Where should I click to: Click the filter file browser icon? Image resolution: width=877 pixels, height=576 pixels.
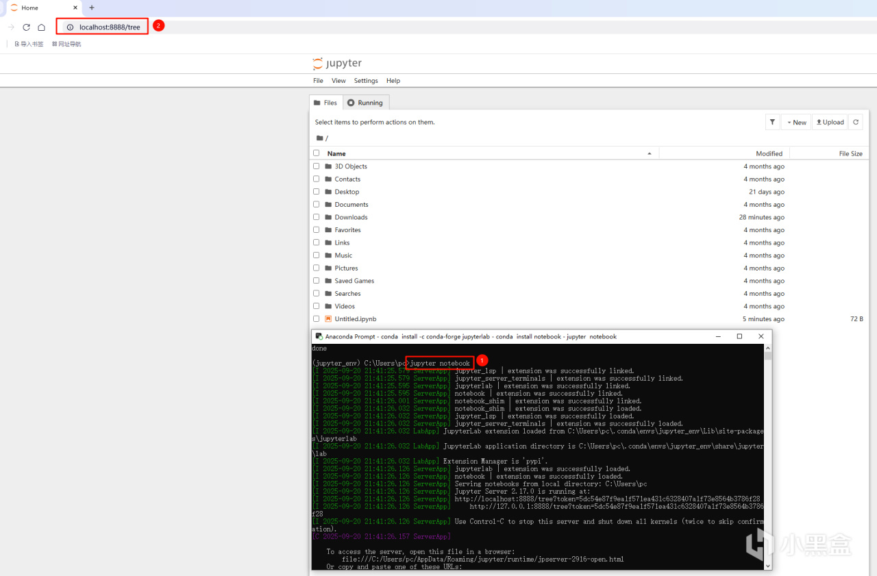772,122
